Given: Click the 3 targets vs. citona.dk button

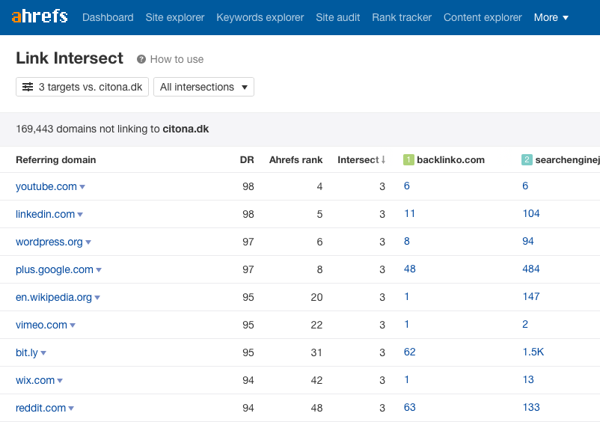Looking at the screenshot, I should pyautogui.click(x=82, y=87).
